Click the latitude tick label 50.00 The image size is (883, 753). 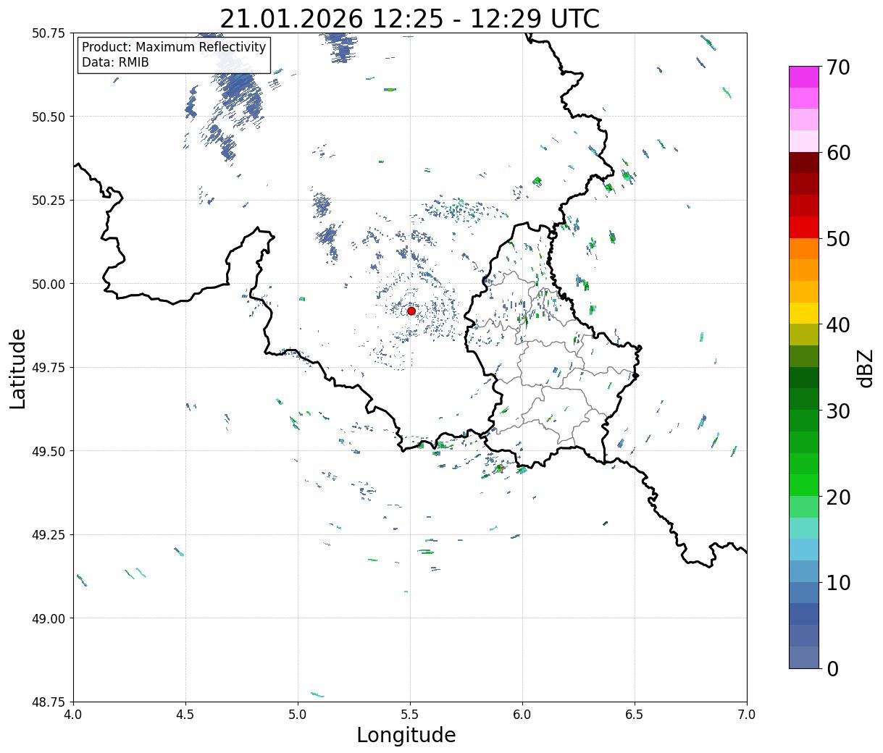[49, 284]
